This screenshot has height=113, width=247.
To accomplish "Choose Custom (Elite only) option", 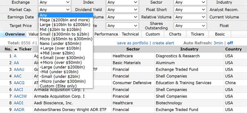I will (x=58, y=86).
